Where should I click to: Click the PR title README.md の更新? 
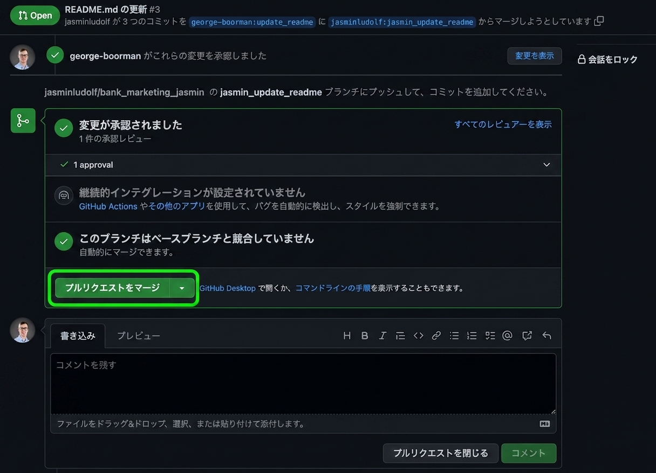coord(106,9)
